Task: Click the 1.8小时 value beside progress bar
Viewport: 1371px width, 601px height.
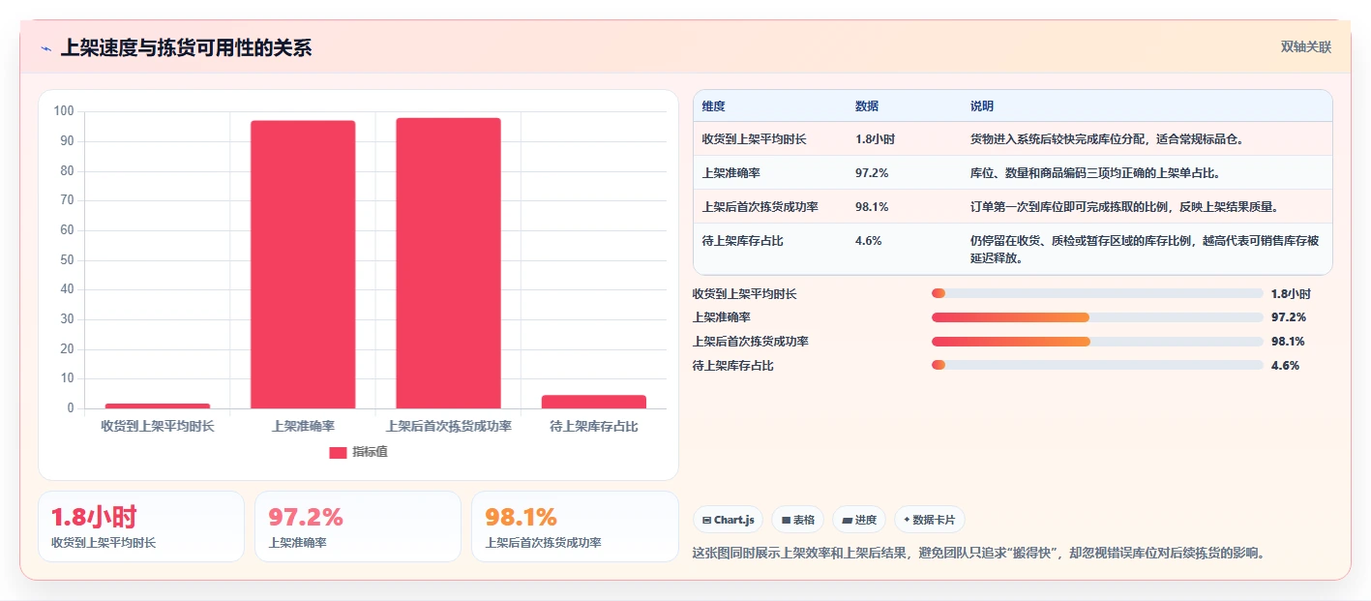Action: [1291, 294]
